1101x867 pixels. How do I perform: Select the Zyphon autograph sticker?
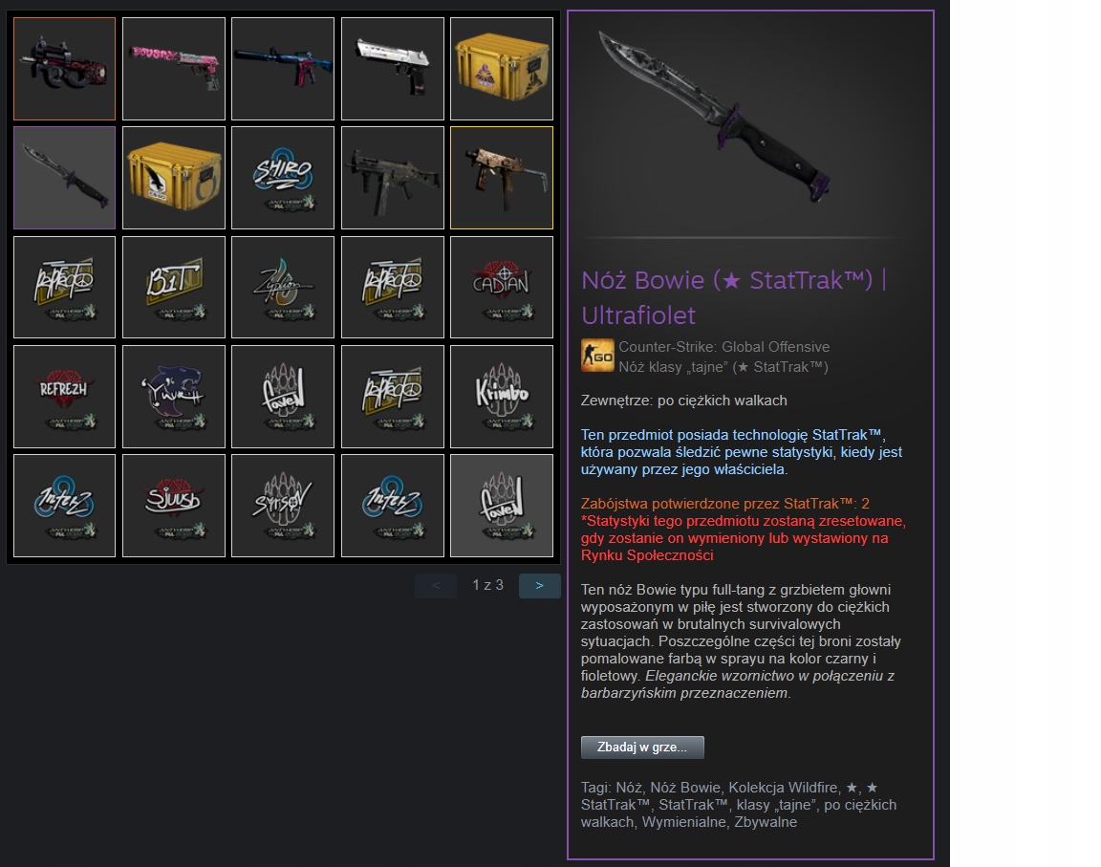point(283,287)
